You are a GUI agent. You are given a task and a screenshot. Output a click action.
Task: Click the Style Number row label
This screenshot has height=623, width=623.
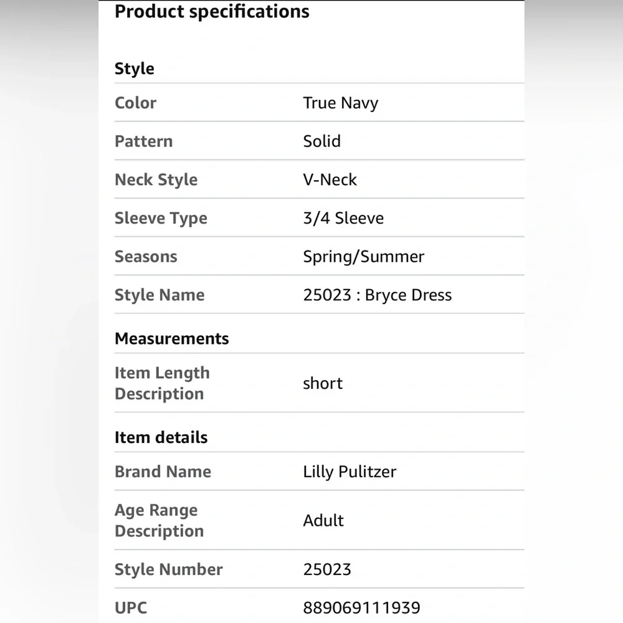168,569
